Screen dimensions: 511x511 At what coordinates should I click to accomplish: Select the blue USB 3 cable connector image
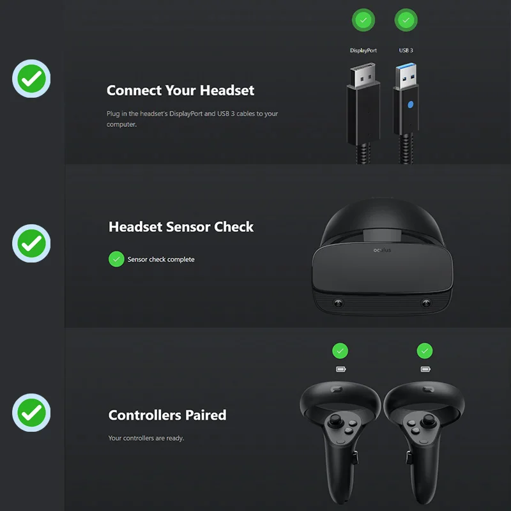[406, 114]
